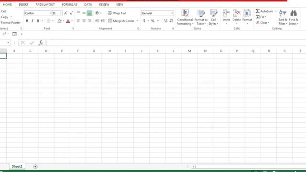Click Format Painter

pyautogui.click(x=11, y=22)
